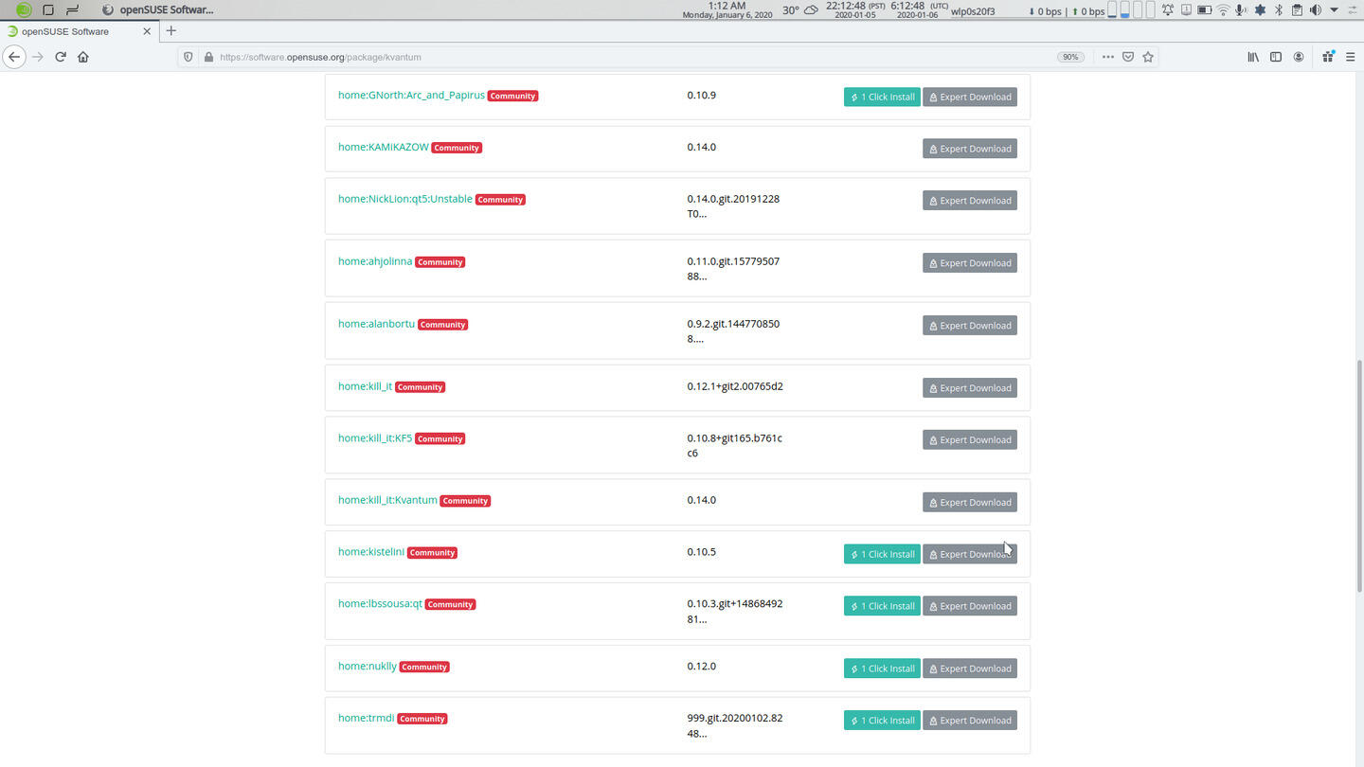This screenshot has width=1364, height=767.
Task: 1 Click Install for home:trmdi
Action: 882,721
